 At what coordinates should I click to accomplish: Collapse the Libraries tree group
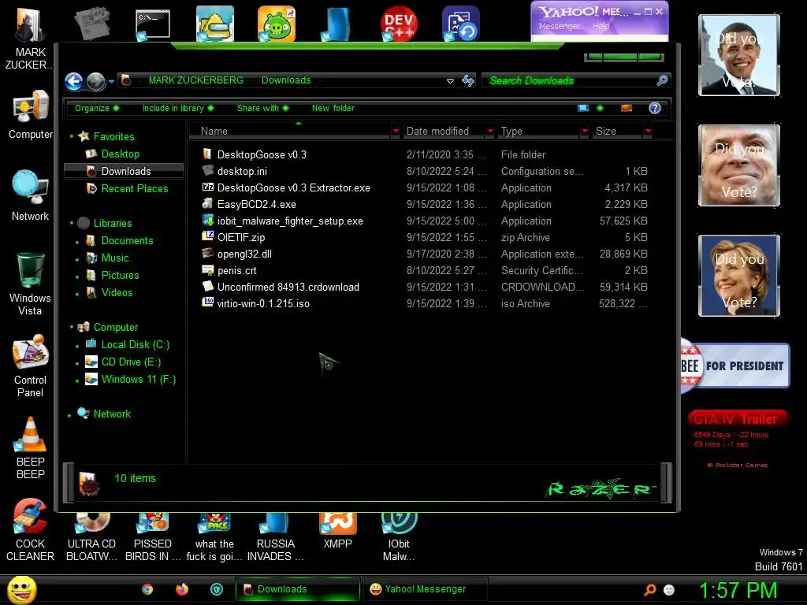pos(72,223)
